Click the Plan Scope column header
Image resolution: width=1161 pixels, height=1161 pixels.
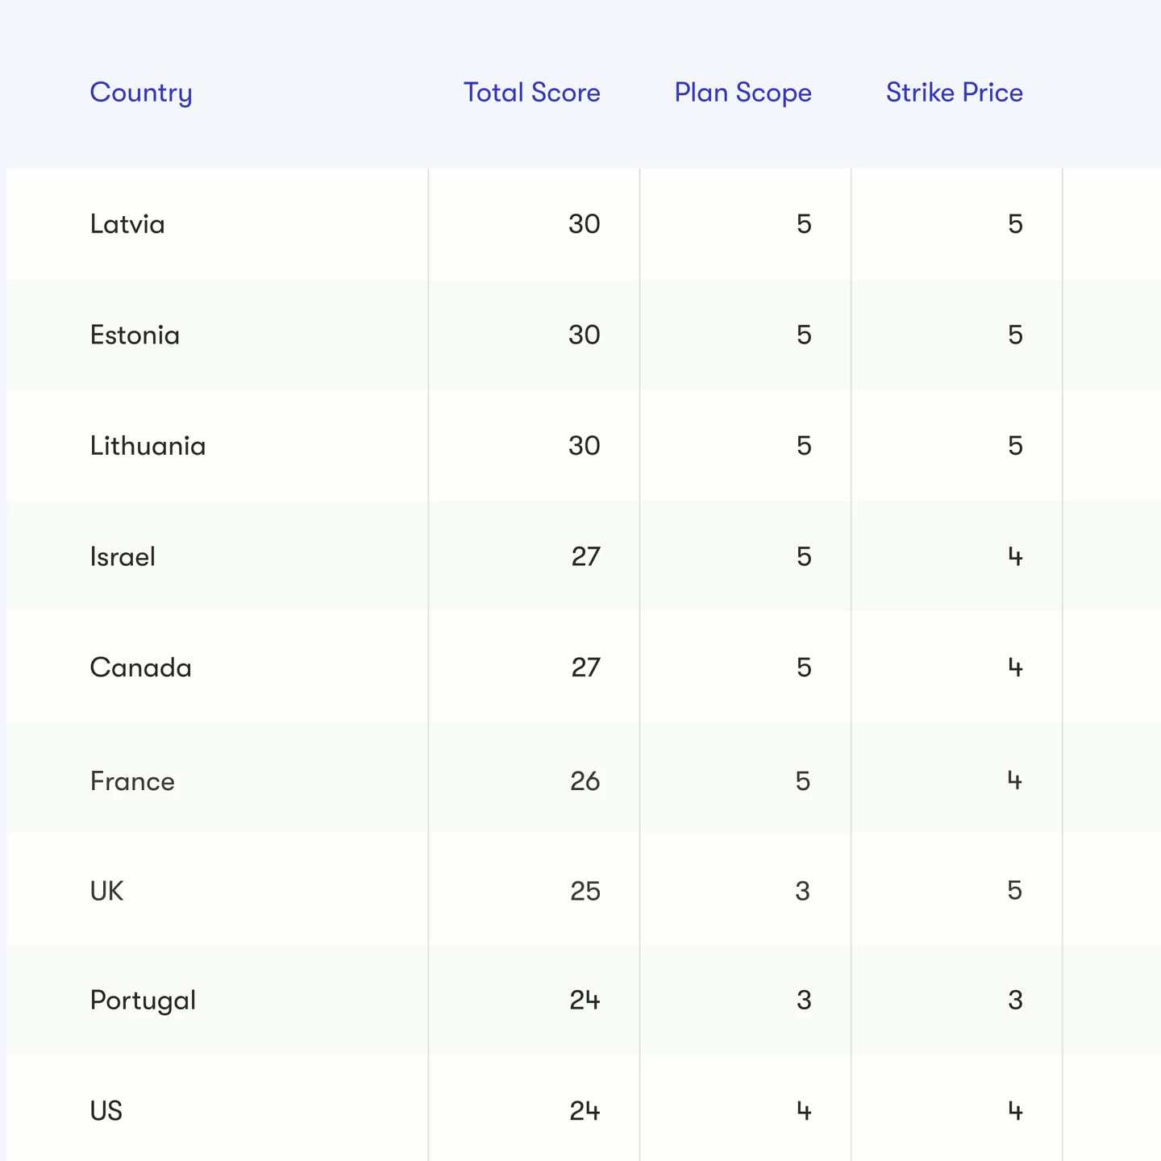point(743,94)
